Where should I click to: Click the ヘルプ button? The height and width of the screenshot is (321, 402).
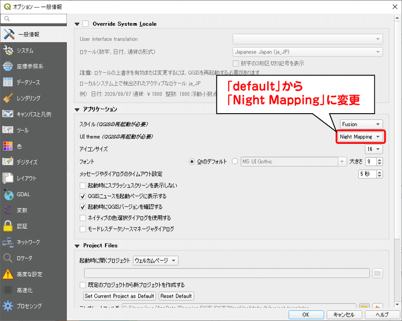(x=382, y=314)
